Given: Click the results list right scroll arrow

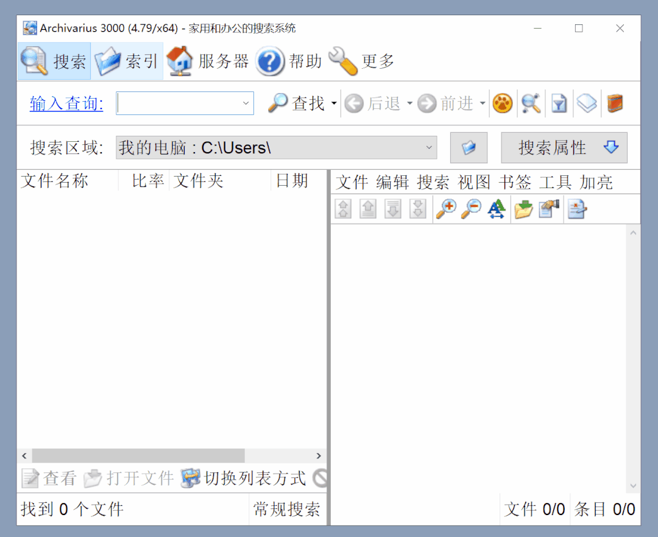Looking at the screenshot, I should [319, 455].
